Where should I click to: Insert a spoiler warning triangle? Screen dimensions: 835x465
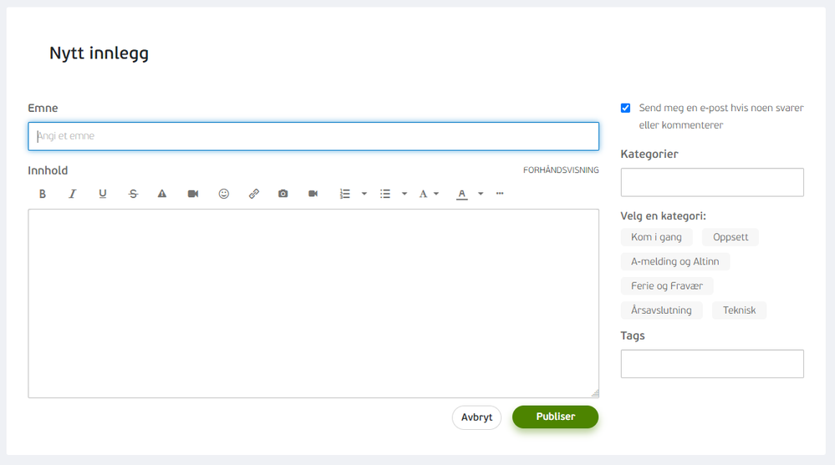tap(162, 194)
